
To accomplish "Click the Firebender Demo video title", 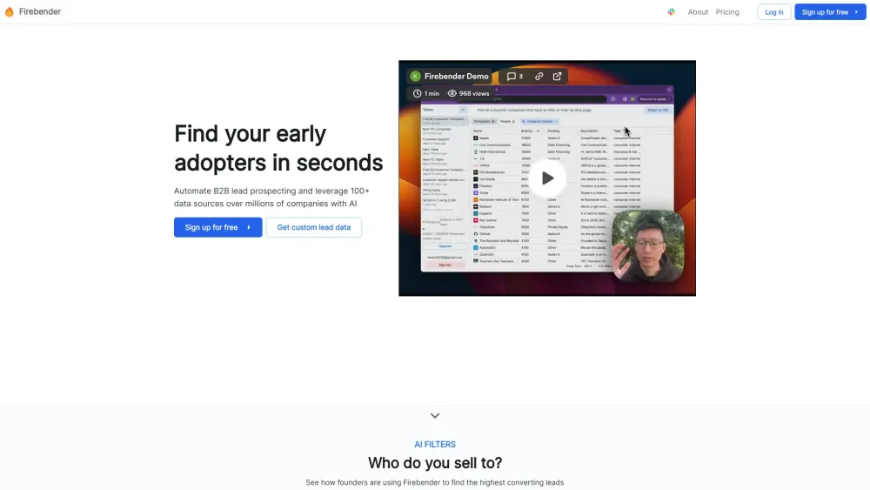I will (x=457, y=77).
